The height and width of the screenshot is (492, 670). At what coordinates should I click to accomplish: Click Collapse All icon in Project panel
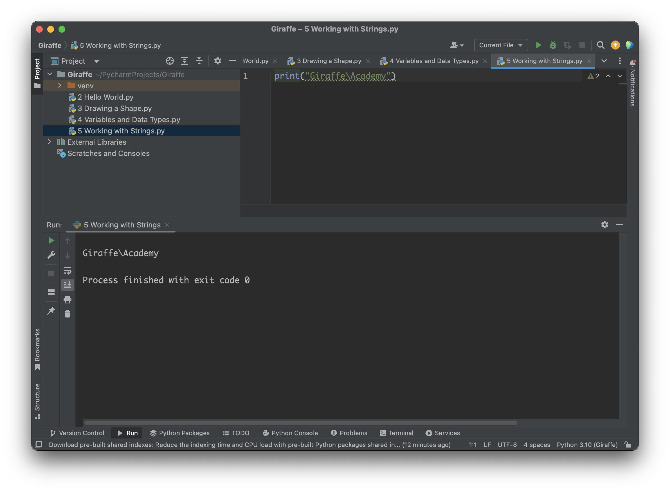[x=199, y=61]
